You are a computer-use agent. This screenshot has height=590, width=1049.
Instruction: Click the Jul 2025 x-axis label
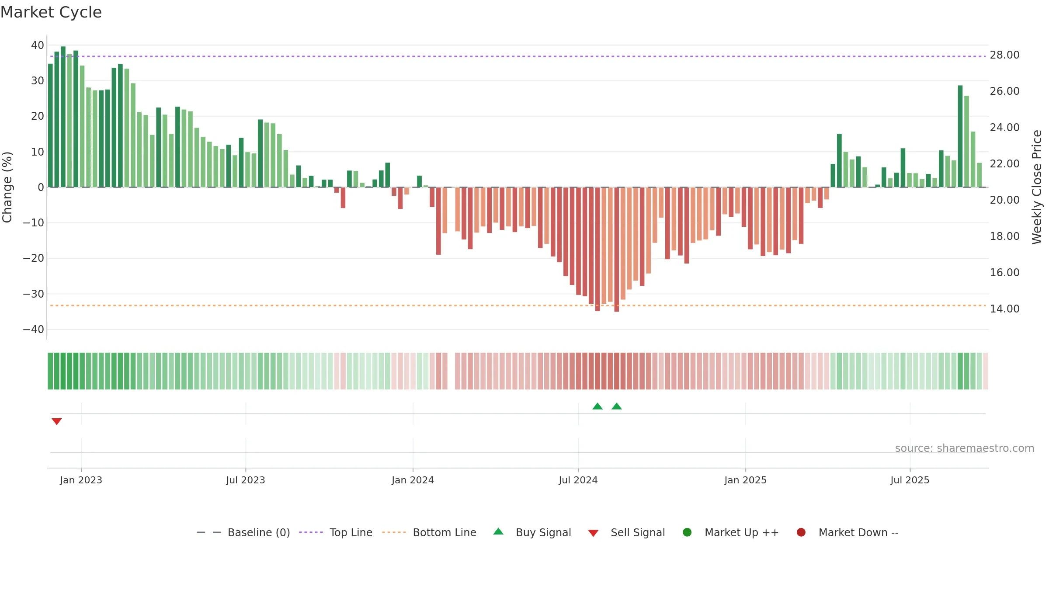point(910,480)
